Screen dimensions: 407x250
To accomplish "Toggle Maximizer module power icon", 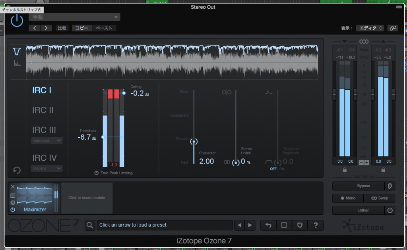I will point(12,210).
